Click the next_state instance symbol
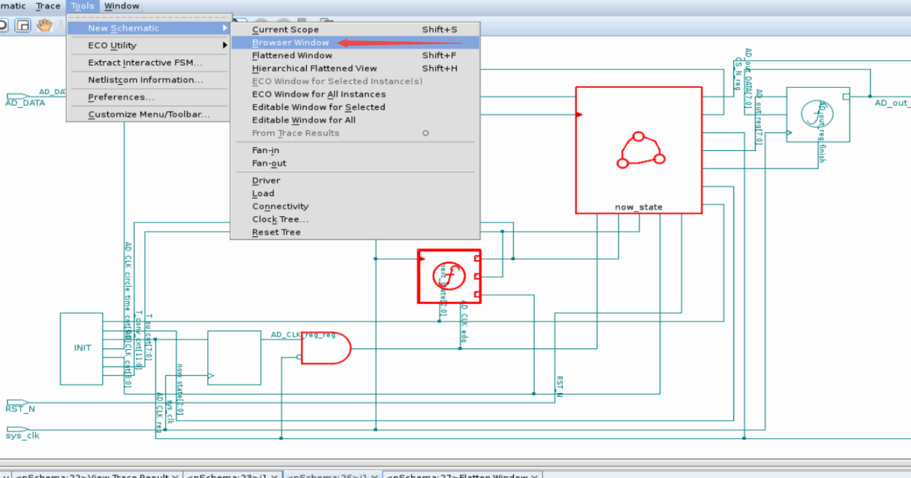This screenshot has width=911, height=478. (449, 276)
